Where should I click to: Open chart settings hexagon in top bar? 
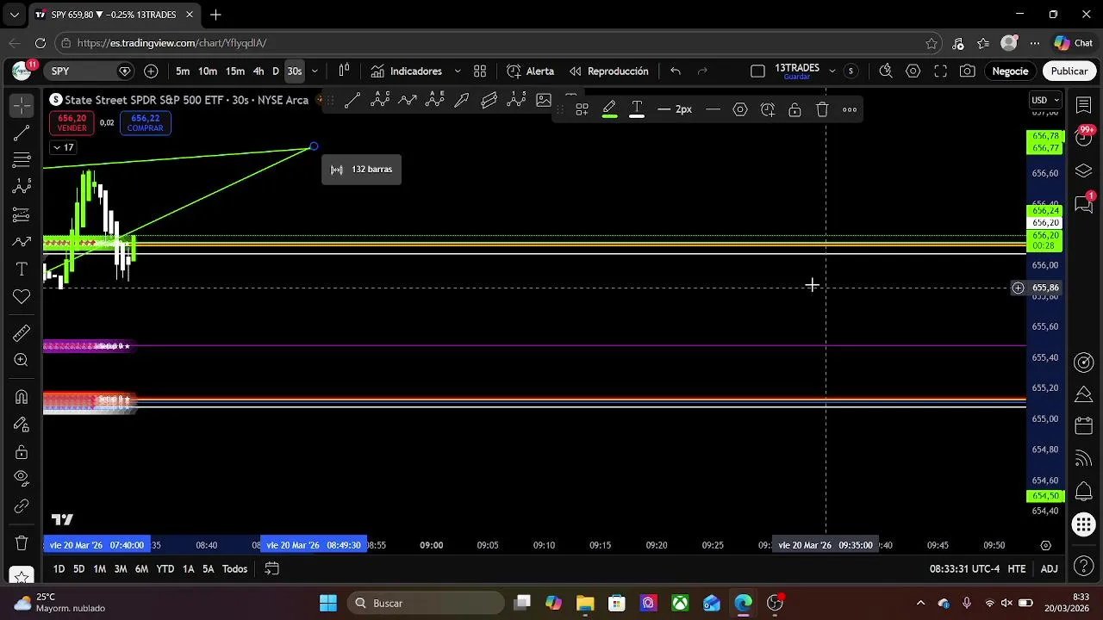(x=913, y=71)
